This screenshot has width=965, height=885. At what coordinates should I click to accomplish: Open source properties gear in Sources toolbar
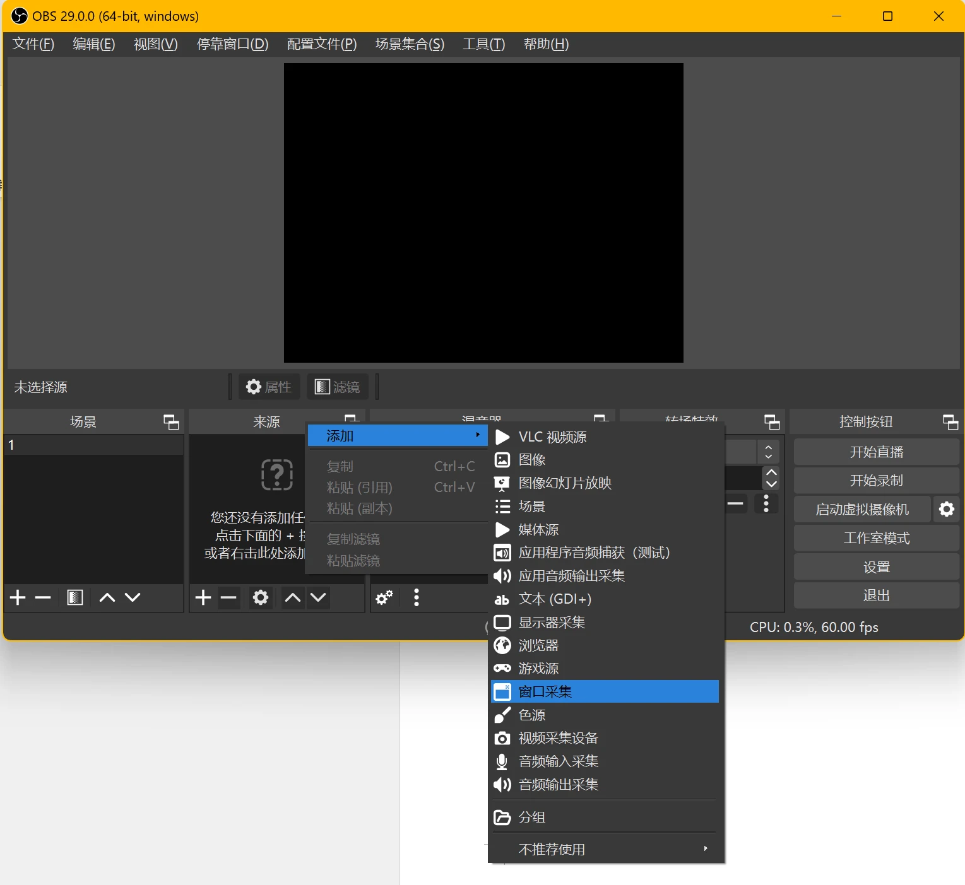[261, 597]
